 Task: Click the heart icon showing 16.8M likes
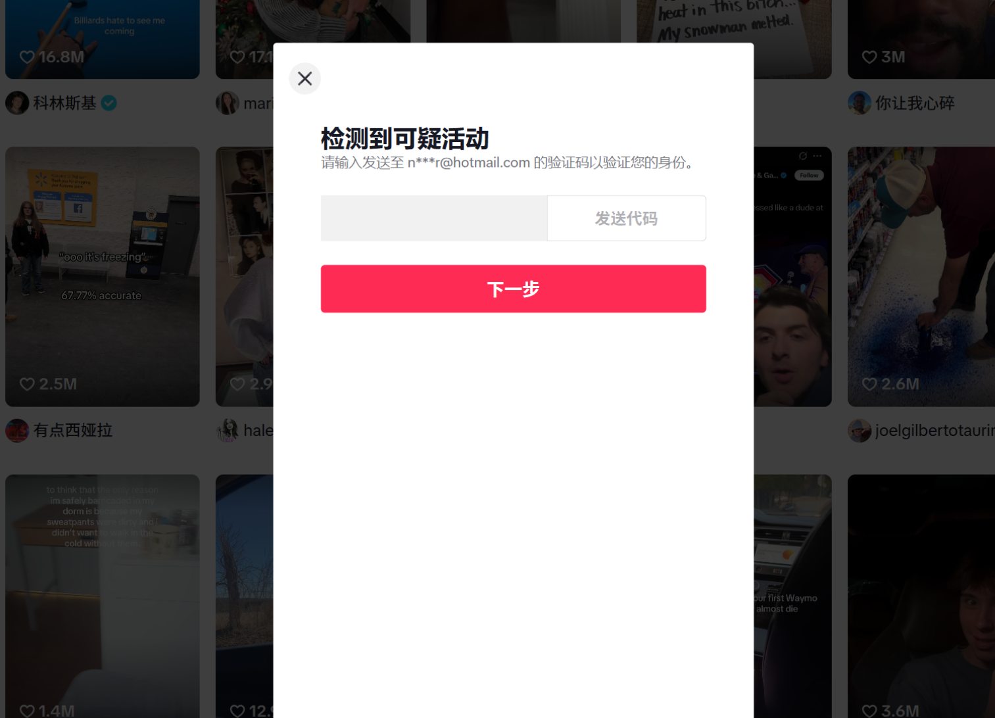27,57
